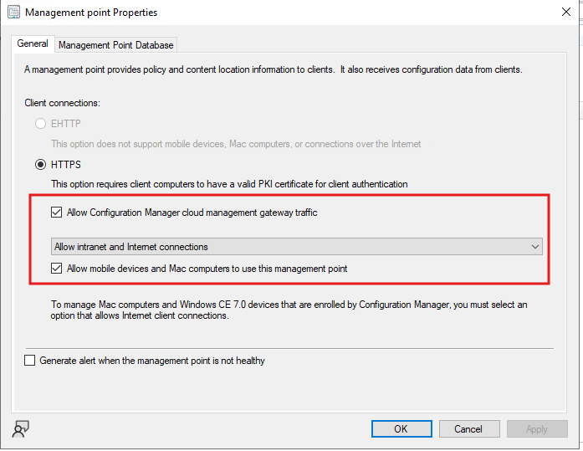Click the feedback icon in the bottom-left corner

(20, 429)
